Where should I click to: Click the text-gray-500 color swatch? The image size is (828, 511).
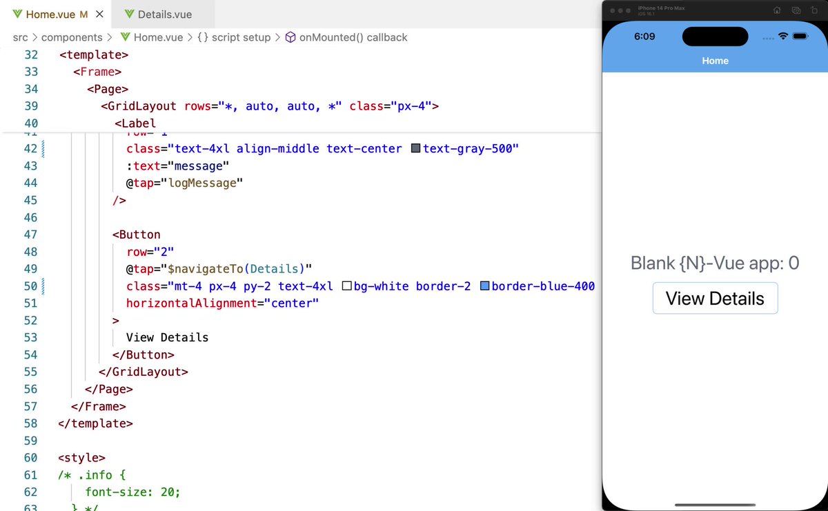pyautogui.click(x=415, y=149)
